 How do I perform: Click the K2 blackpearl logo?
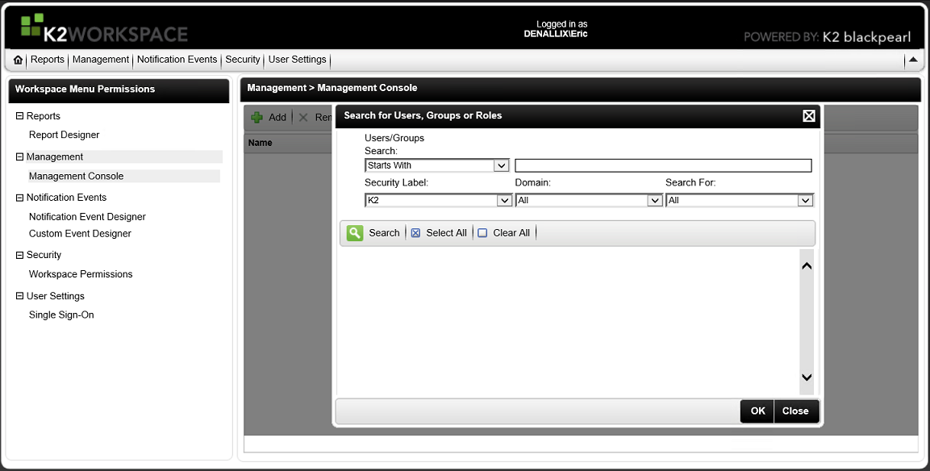(x=865, y=36)
